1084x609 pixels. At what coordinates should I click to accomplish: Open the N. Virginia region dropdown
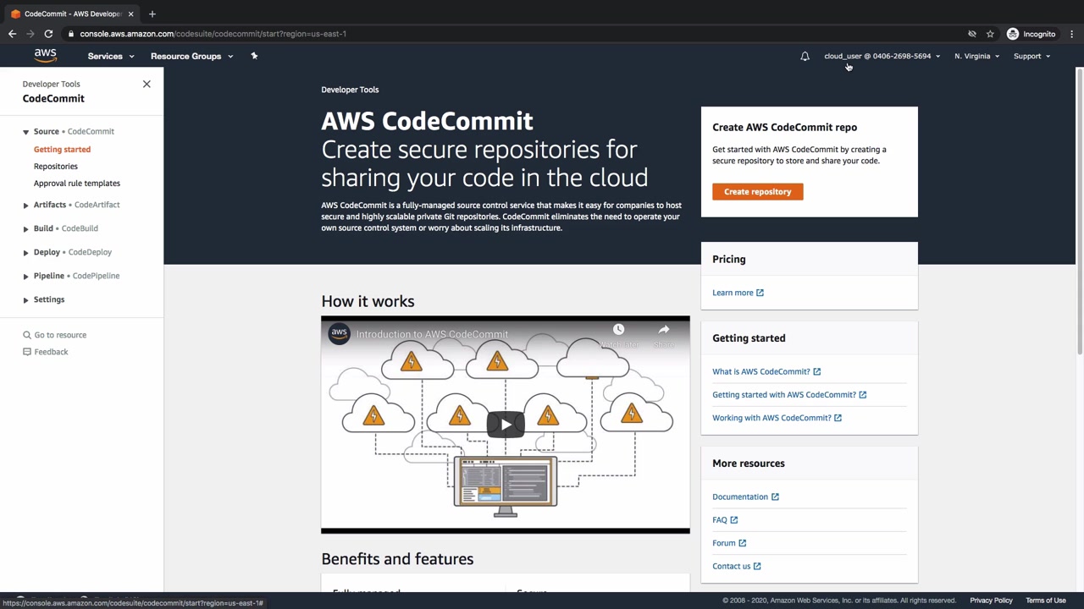[976, 56]
